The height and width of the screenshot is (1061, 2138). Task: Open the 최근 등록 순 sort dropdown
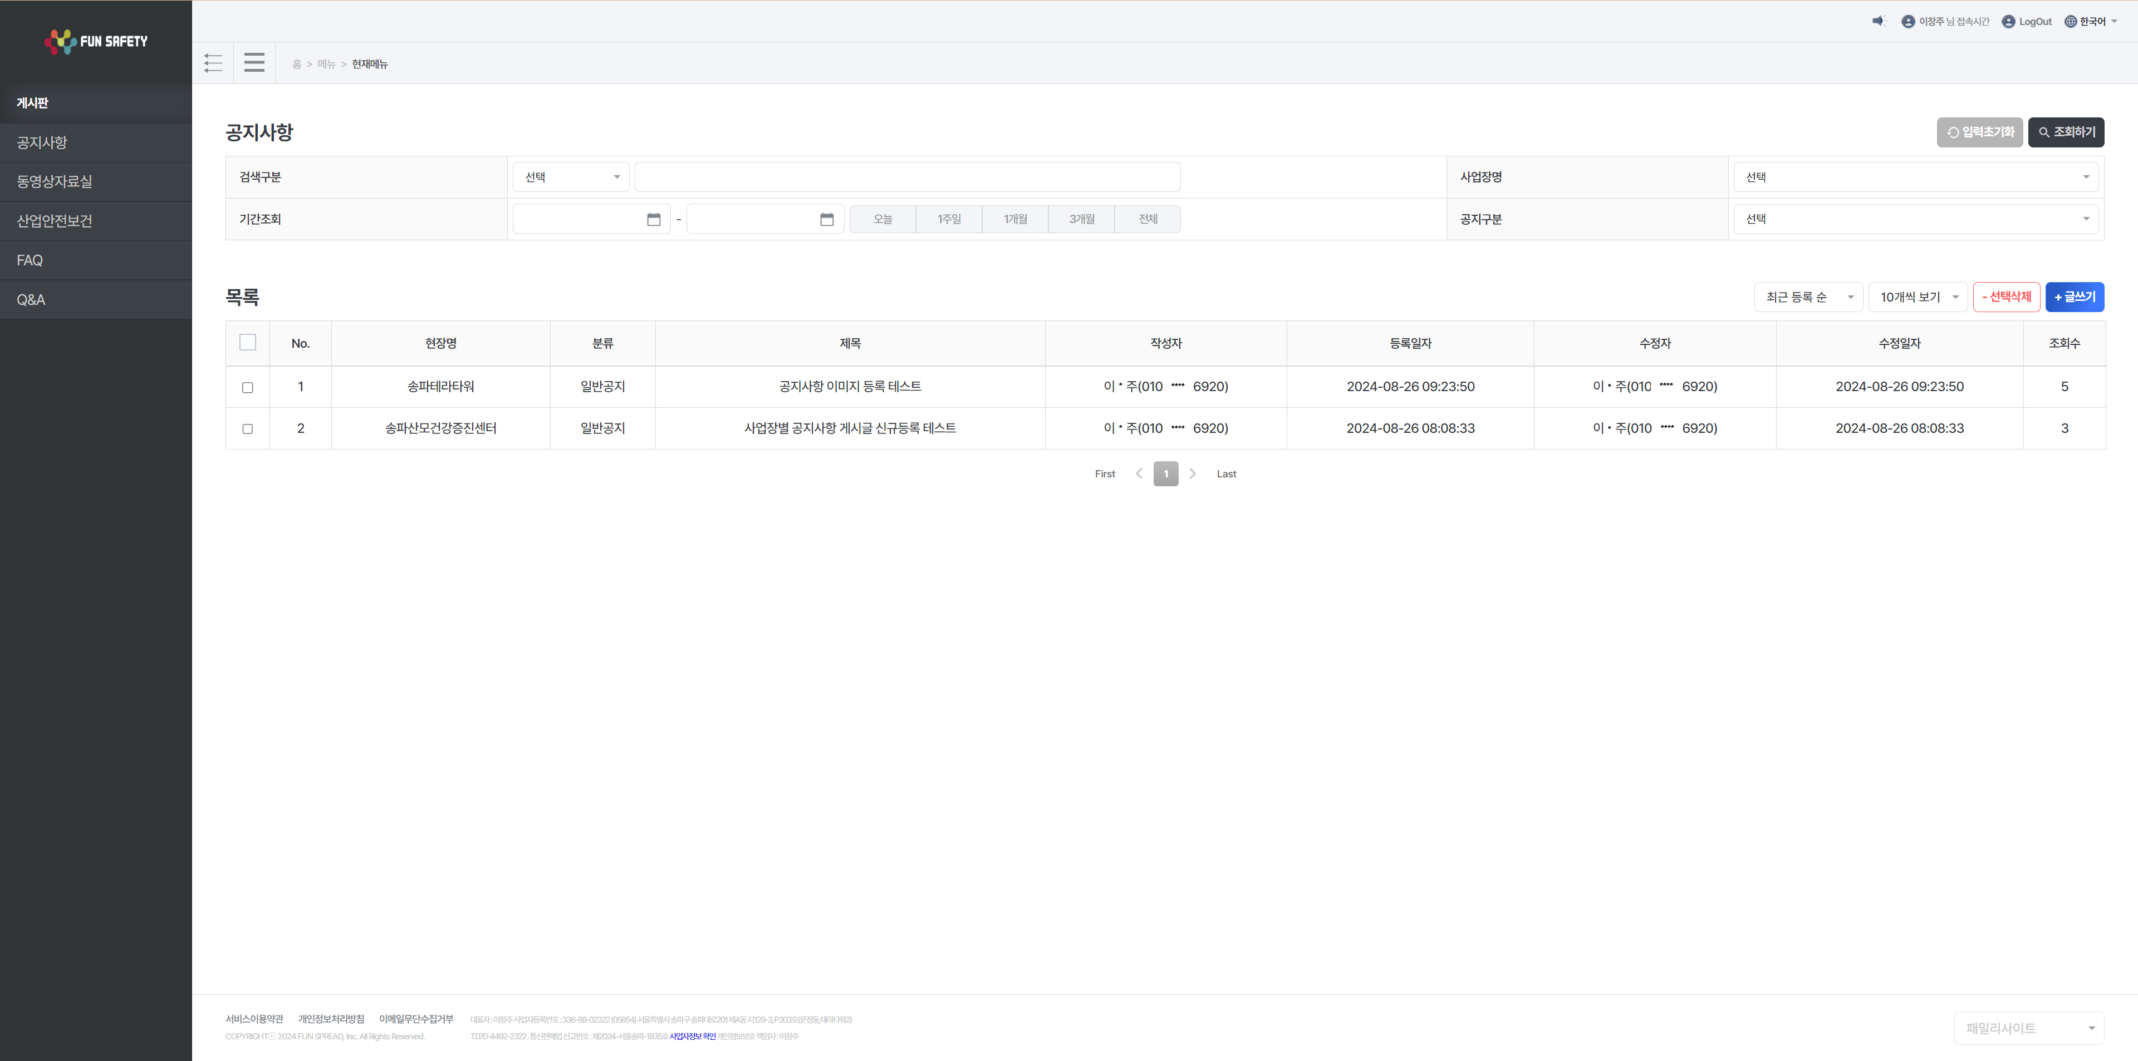point(1808,297)
